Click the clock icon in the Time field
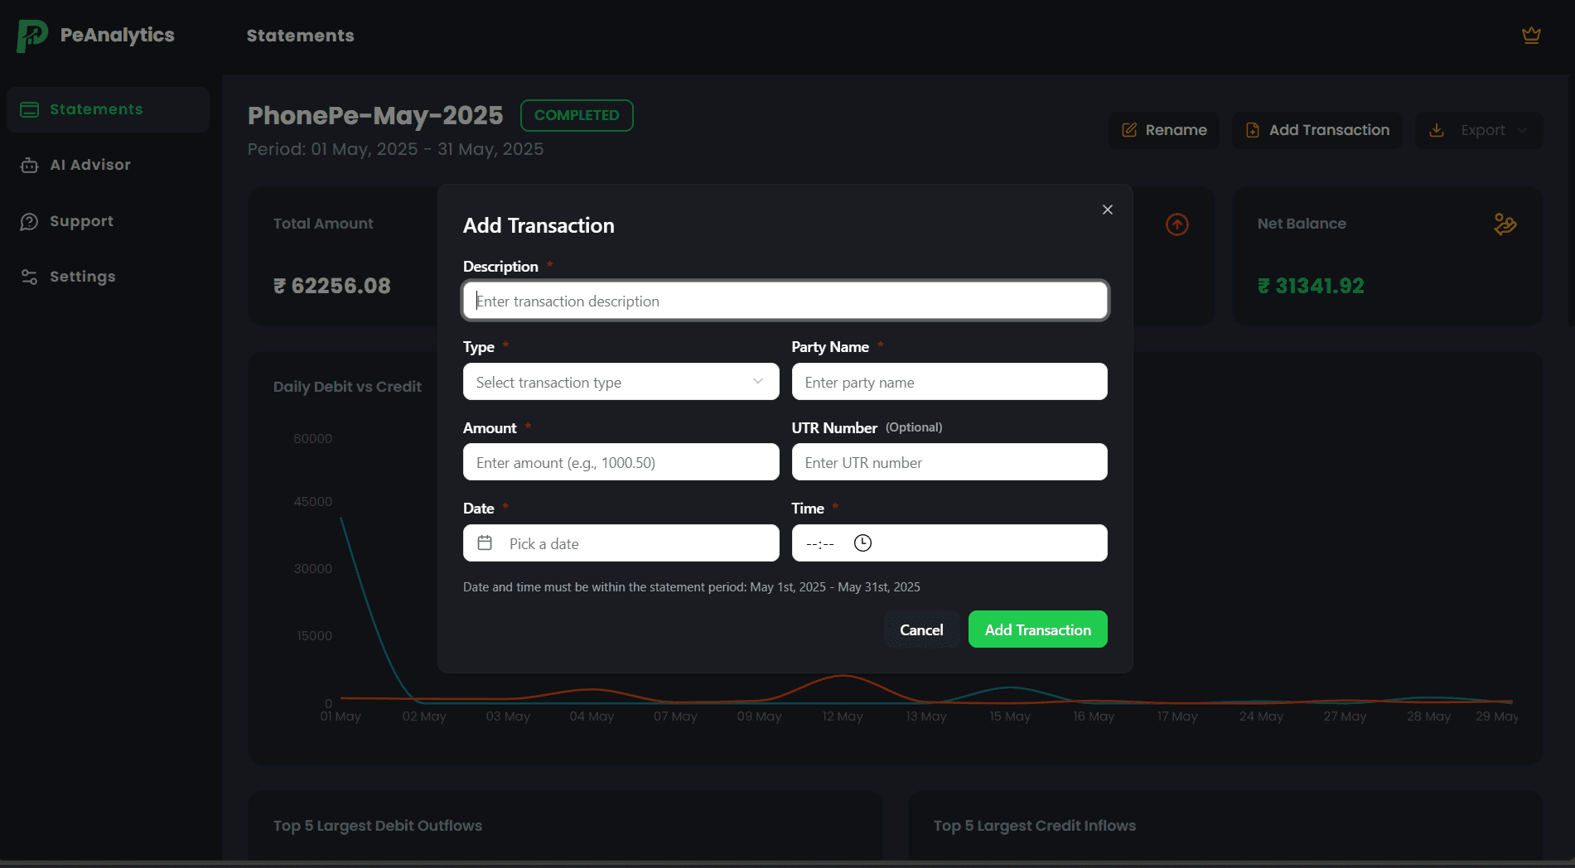 pyautogui.click(x=862, y=542)
